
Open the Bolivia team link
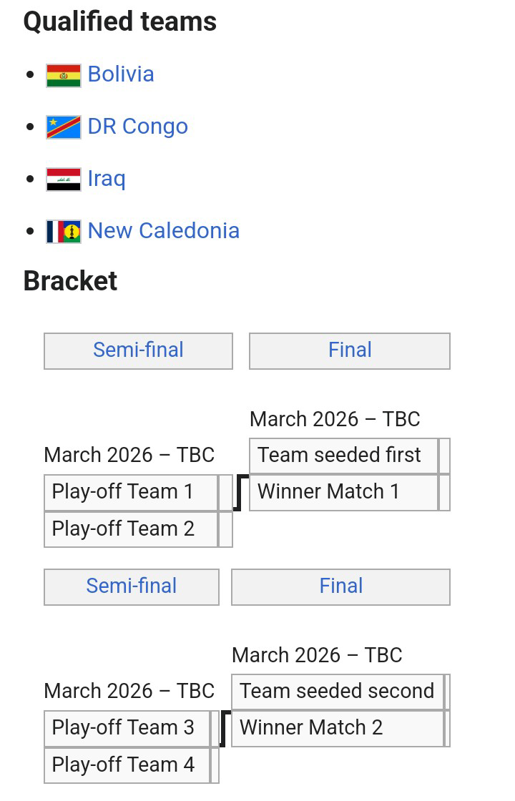(121, 74)
